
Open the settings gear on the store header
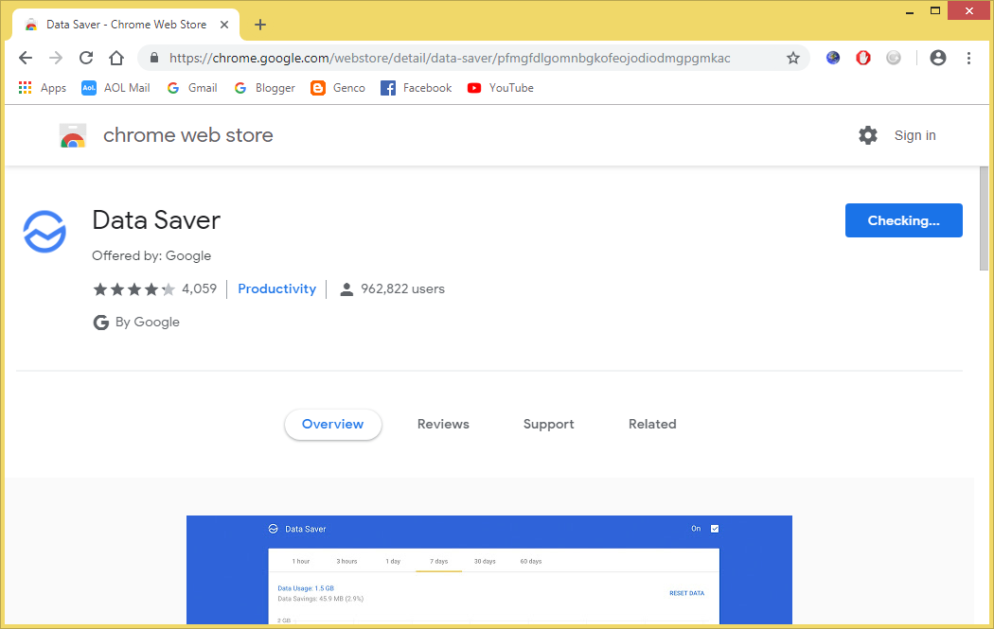868,135
